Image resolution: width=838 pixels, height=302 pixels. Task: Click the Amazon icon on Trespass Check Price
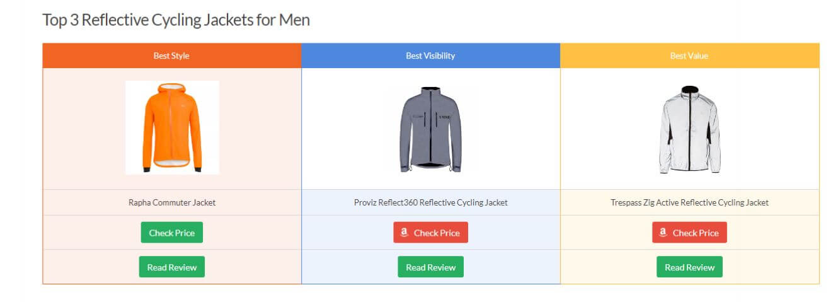tap(663, 233)
